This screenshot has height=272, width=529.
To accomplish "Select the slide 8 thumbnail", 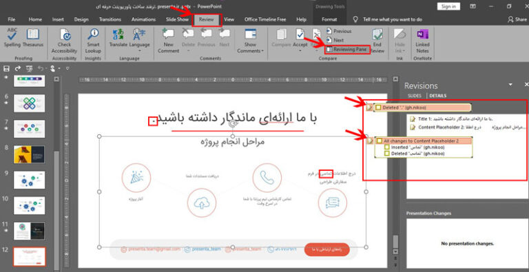I will (x=29, y=154).
